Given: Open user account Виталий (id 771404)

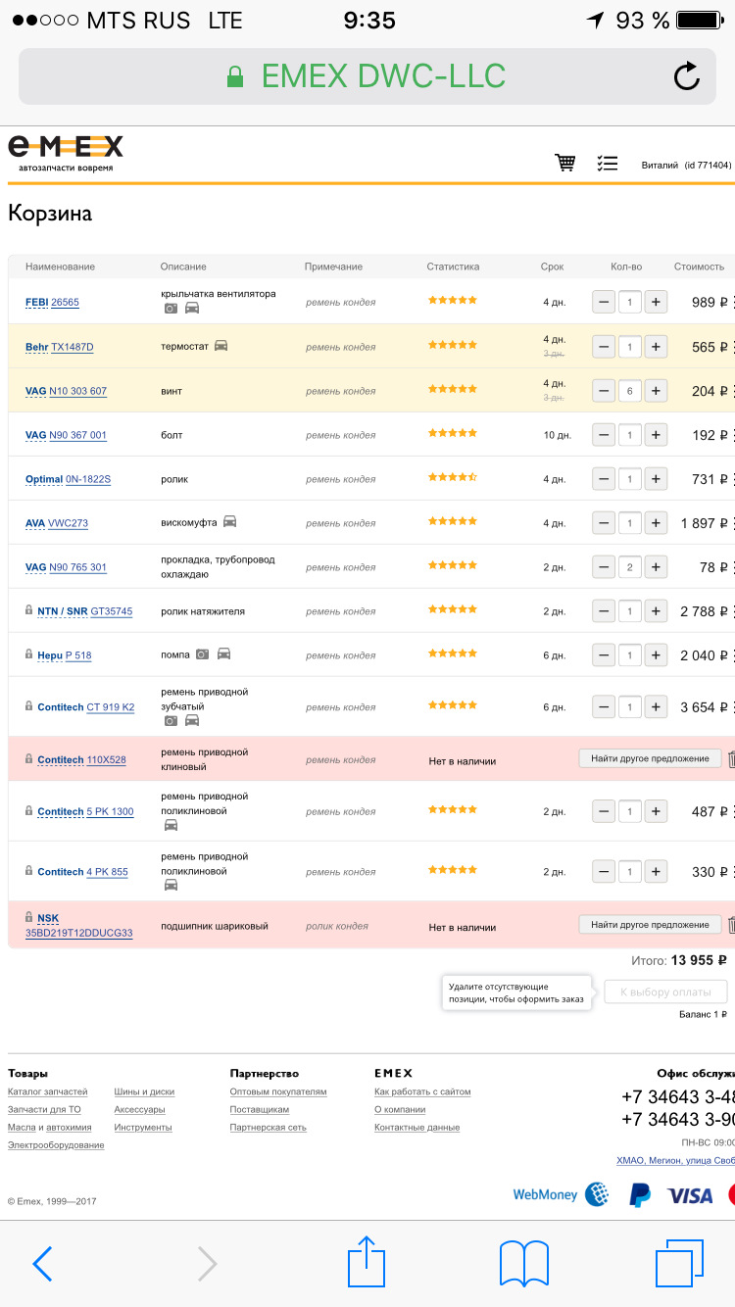Looking at the screenshot, I should pyautogui.click(x=685, y=165).
